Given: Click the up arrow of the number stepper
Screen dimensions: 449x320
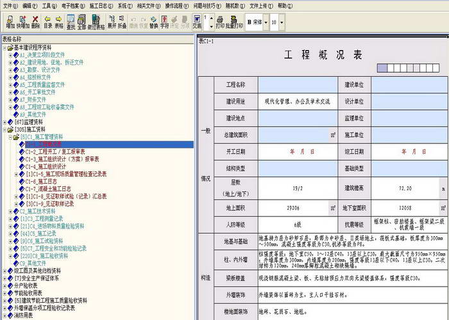Looking at the screenshot, I should (211, 18).
